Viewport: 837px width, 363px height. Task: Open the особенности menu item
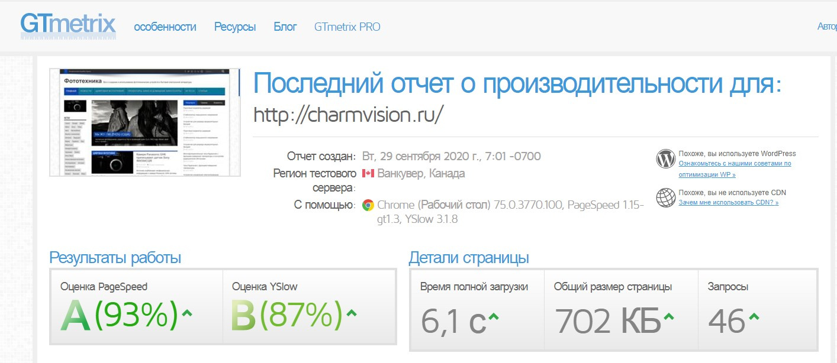[x=165, y=27]
